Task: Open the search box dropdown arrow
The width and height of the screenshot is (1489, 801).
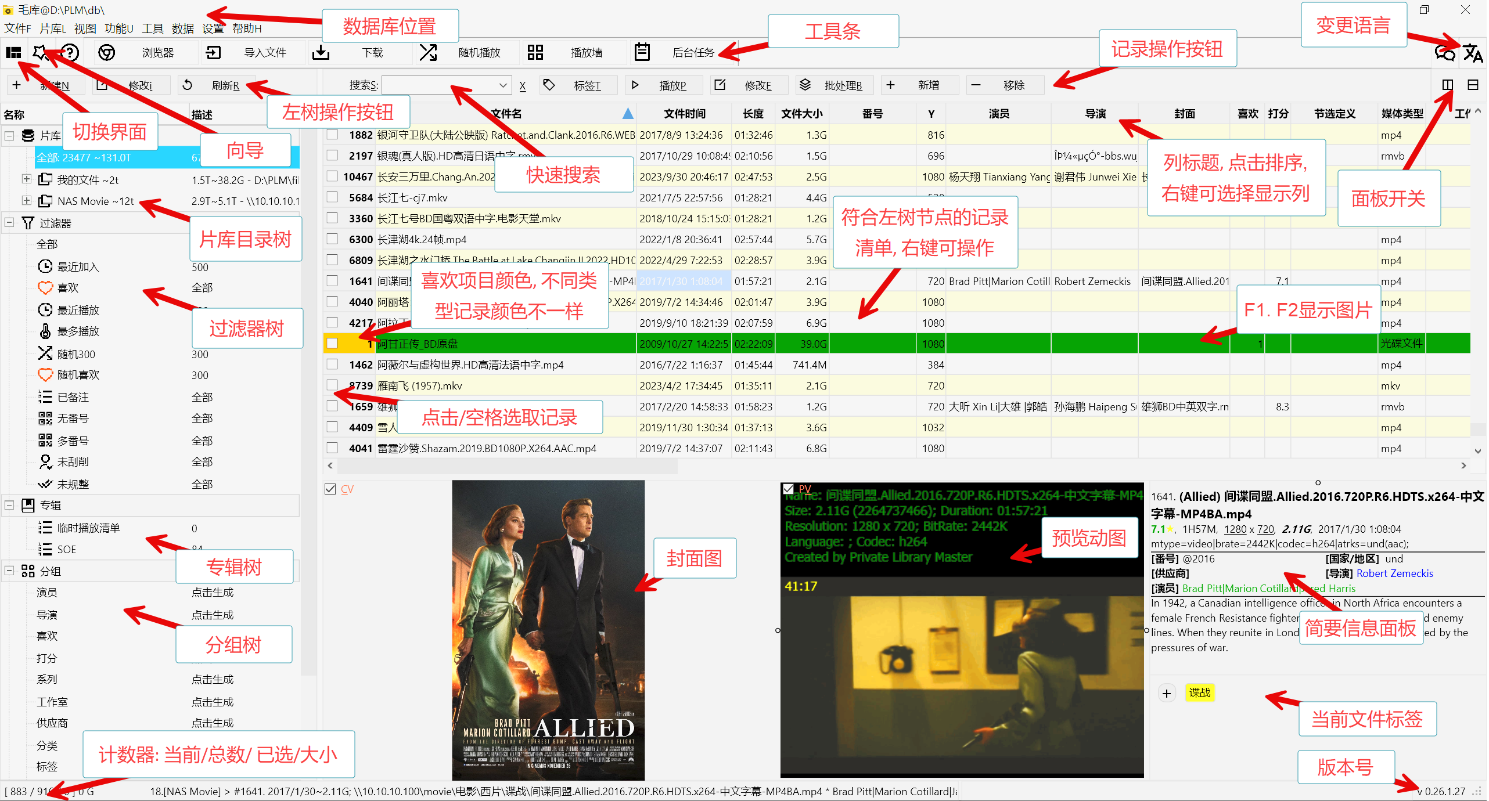Action: 503,85
